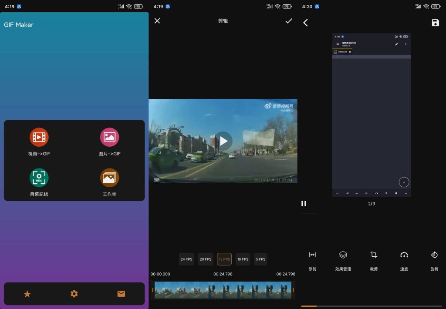Confirm edits with the checkmark

click(289, 20)
